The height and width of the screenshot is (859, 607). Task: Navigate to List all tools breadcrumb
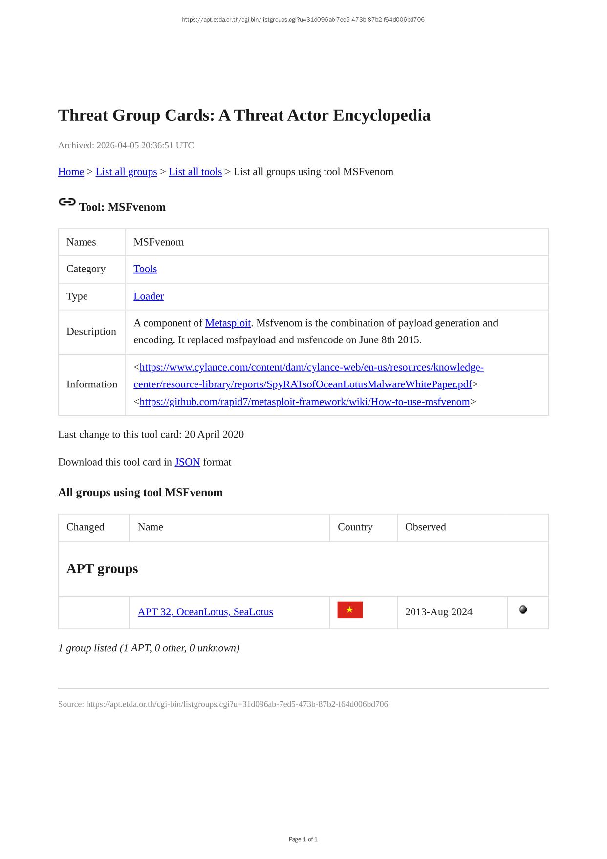click(x=195, y=172)
